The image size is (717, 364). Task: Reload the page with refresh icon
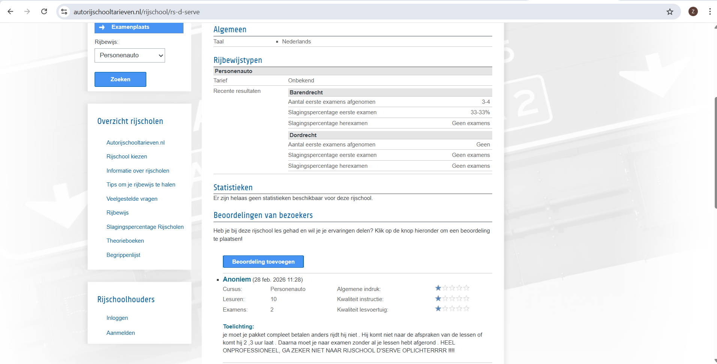point(44,12)
